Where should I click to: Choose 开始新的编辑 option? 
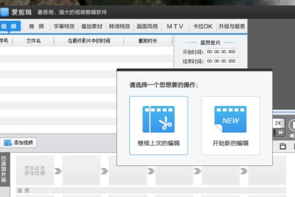(x=231, y=126)
